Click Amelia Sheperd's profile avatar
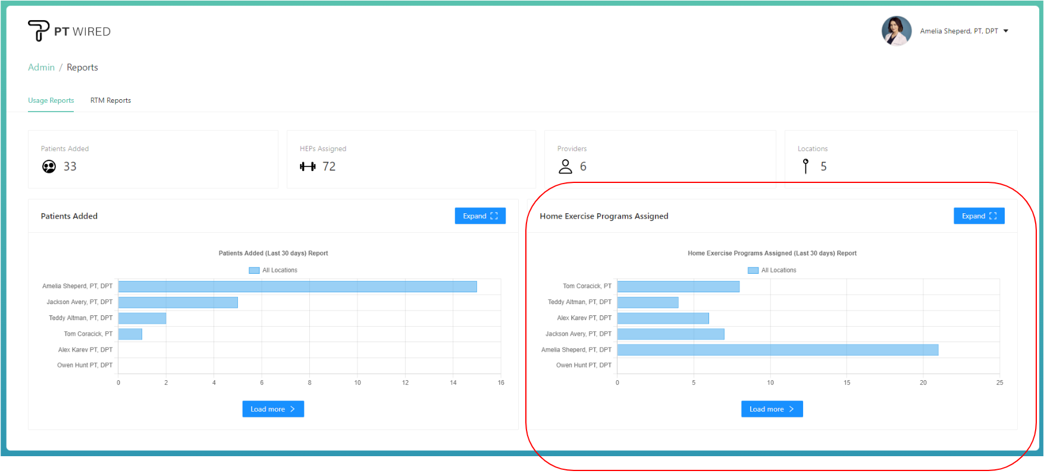Screen dimensions: 1044x474 (x=896, y=31)
